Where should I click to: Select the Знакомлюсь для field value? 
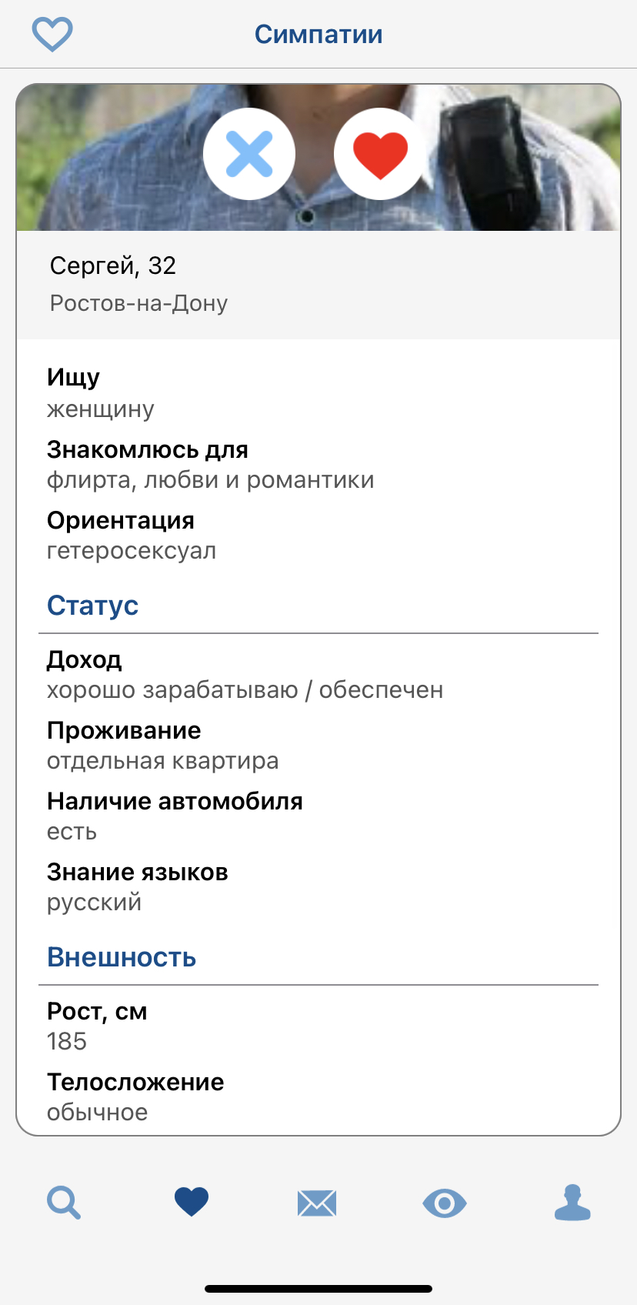pos(210,479)
